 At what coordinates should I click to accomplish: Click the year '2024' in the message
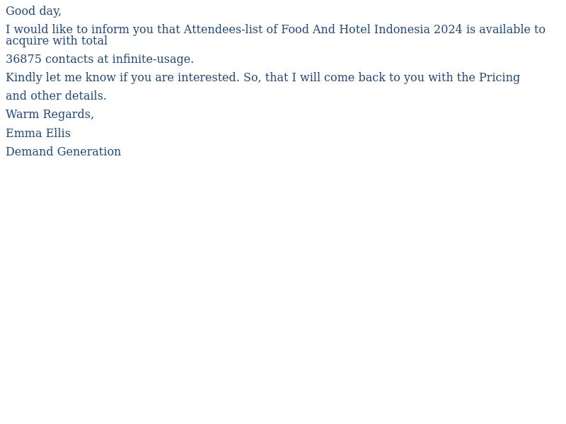coord(448,29)
